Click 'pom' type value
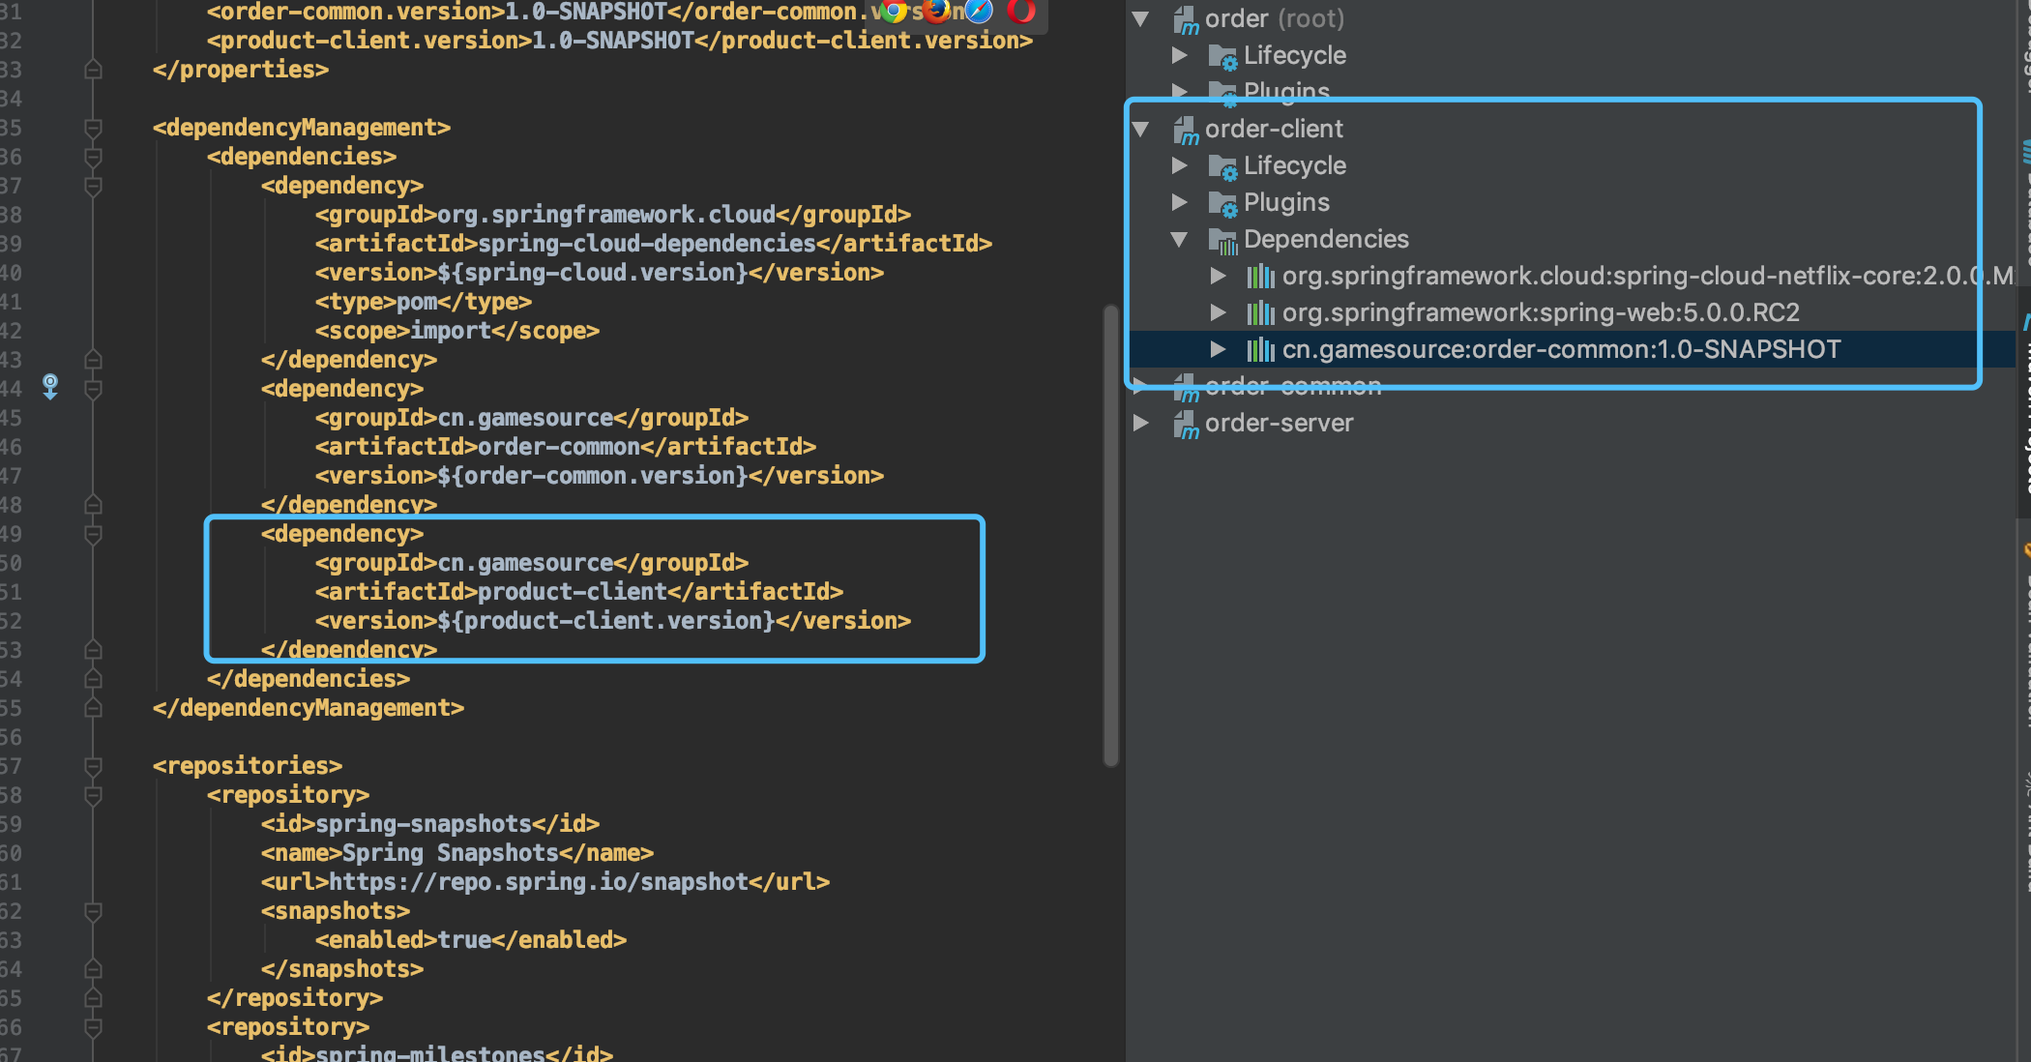 point(417,302)
